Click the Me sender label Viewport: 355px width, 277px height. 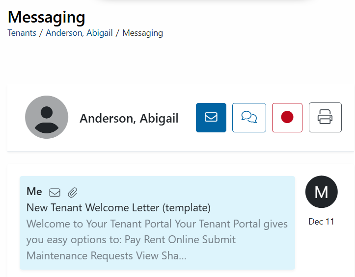[34, 192]
